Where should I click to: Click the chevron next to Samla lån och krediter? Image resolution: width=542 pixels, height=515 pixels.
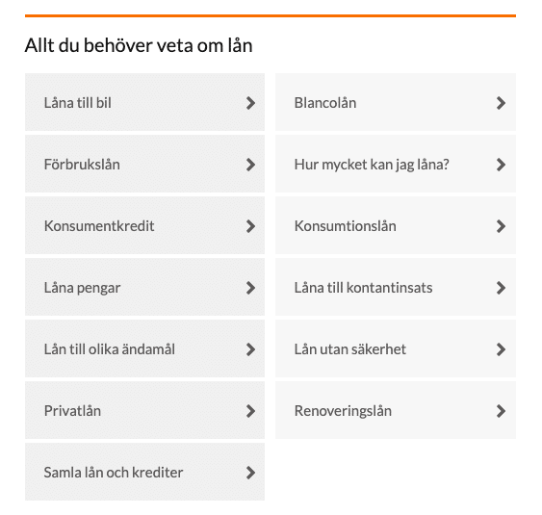tap(250, 473)
